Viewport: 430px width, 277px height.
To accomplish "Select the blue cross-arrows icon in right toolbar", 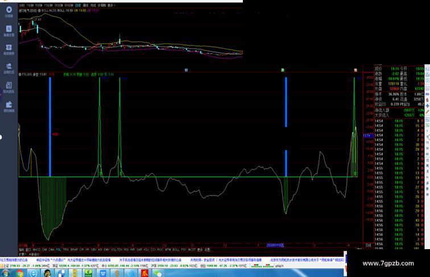I will (x=427, y=106).
